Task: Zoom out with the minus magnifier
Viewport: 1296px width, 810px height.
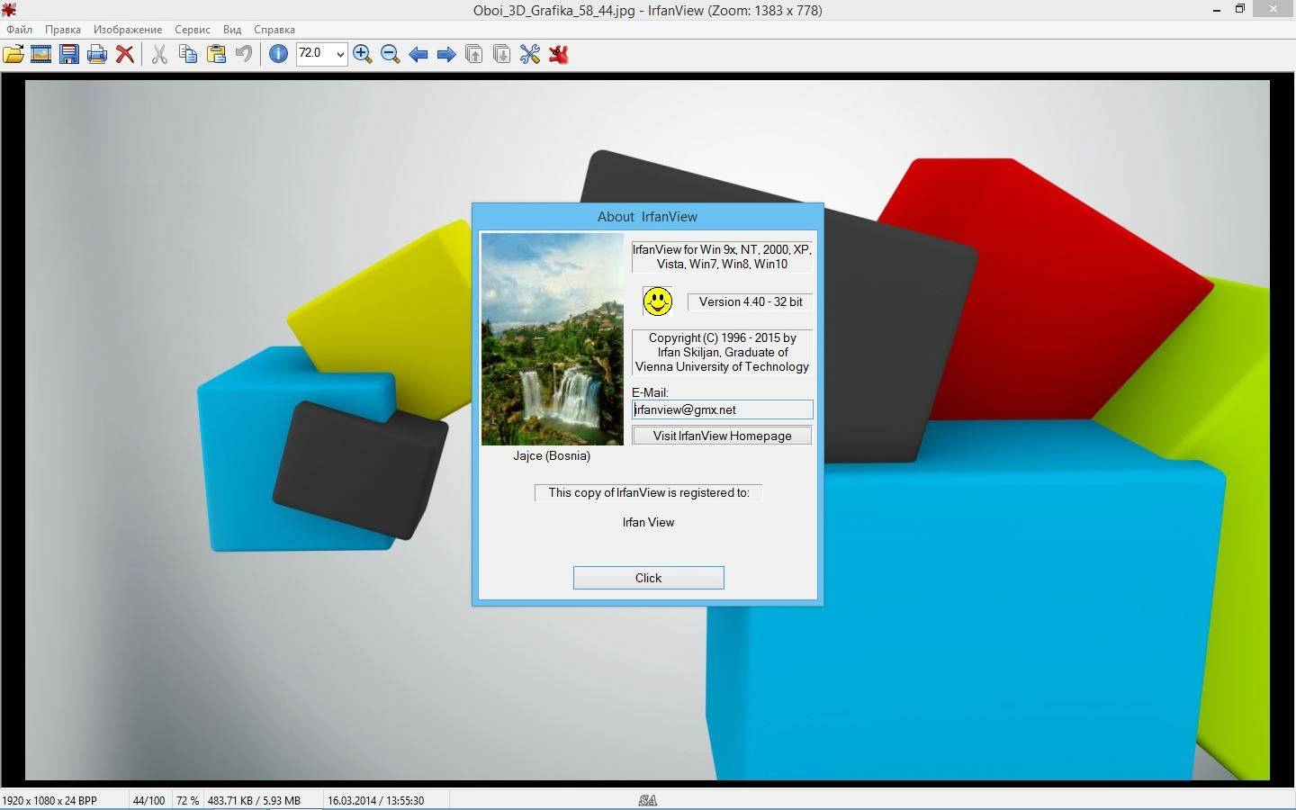Action: point(391,54)
